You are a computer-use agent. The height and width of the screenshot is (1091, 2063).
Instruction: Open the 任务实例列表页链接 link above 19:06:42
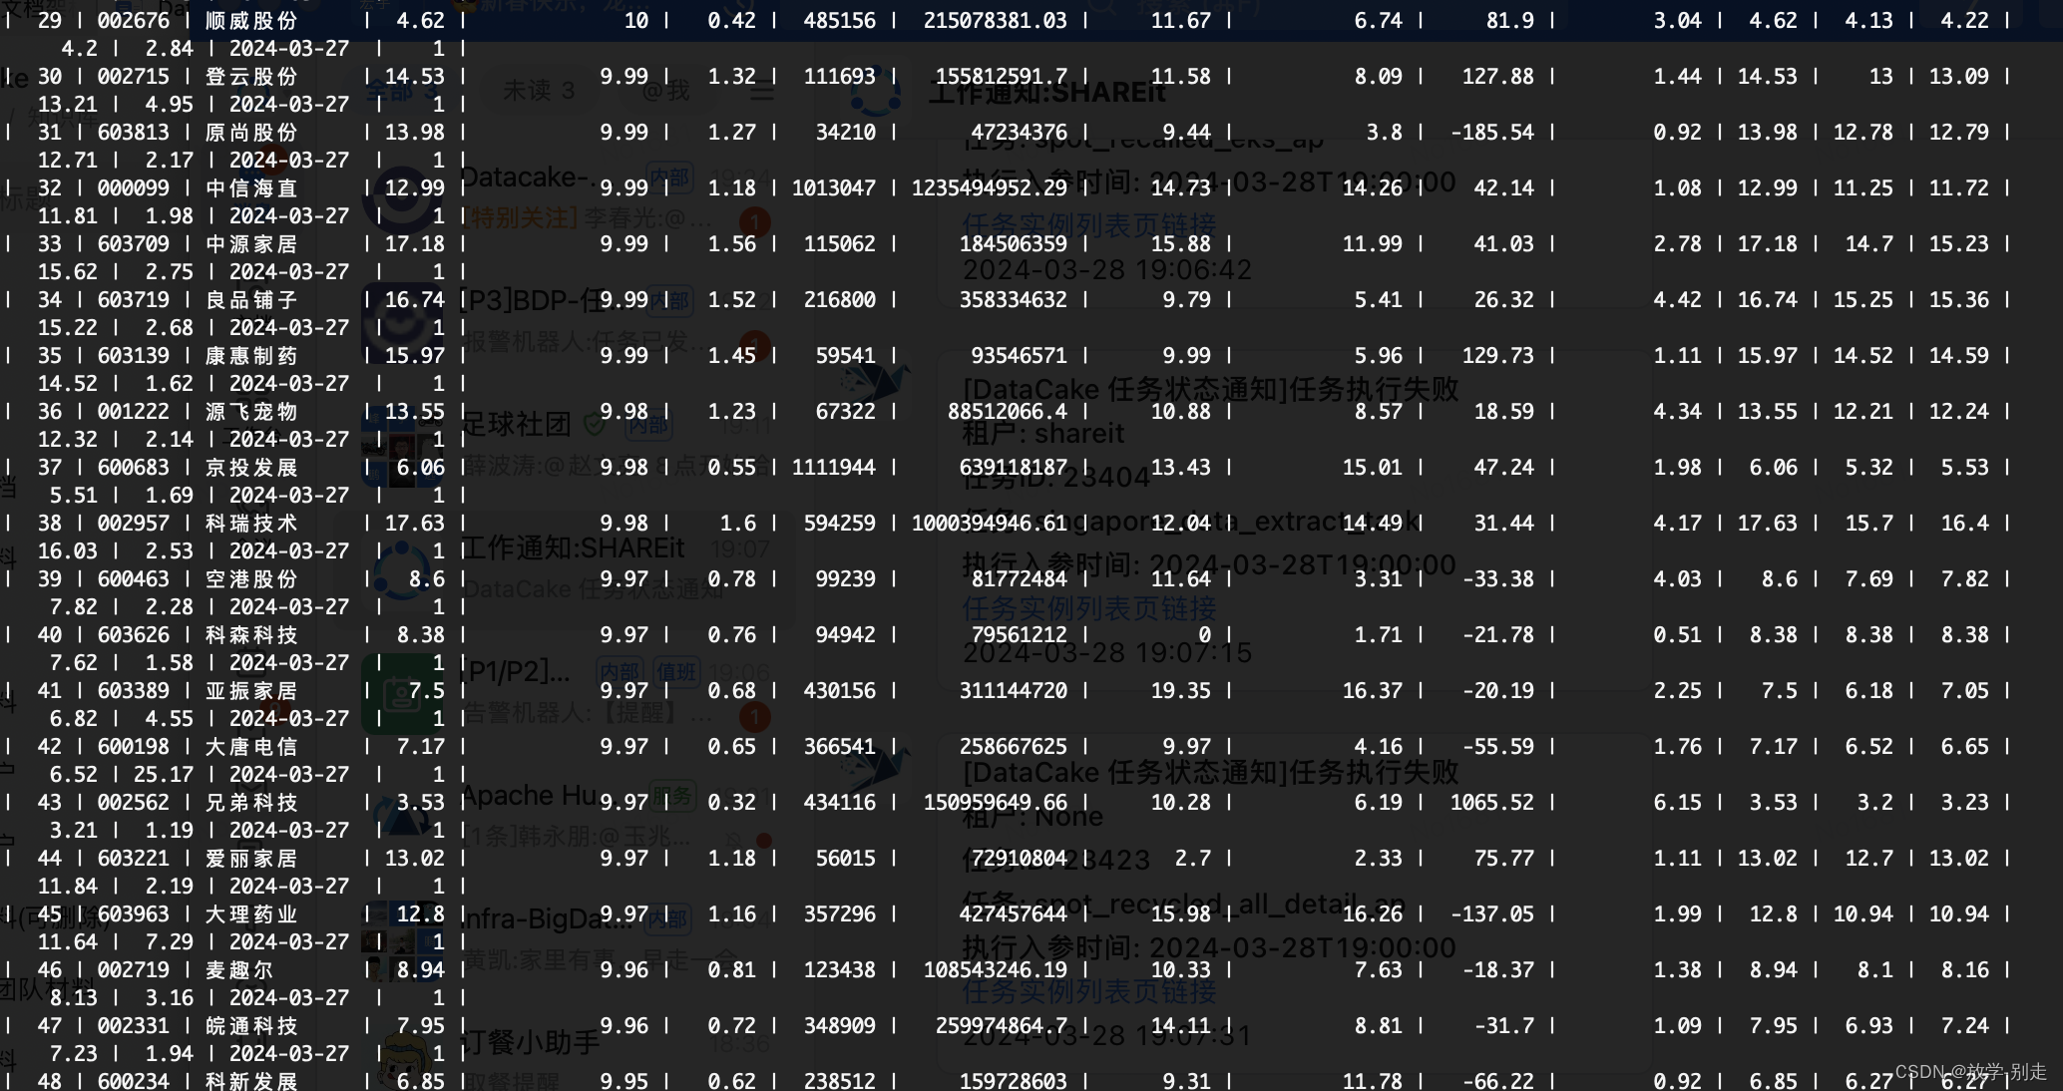coord(1088,225)
